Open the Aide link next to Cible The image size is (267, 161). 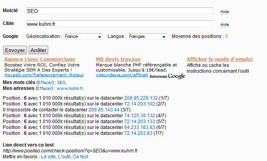coord(225,25)
